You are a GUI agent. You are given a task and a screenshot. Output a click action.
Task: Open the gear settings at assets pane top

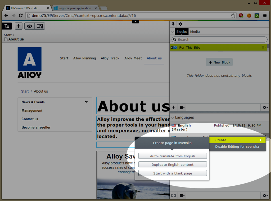click(180, 24)
